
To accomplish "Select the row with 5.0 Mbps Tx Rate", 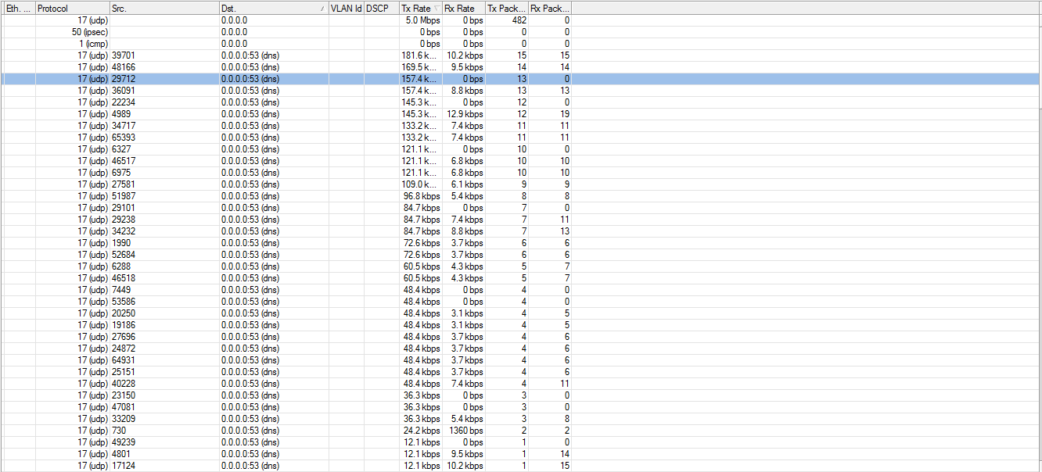I will click(x=521, y=20).
